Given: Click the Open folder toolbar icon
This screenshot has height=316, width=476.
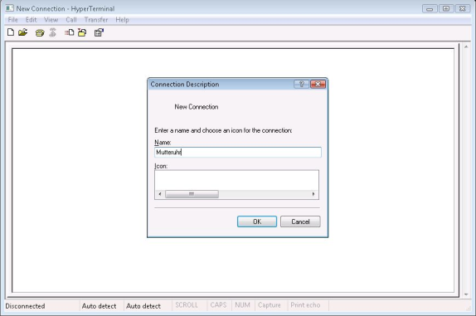Looking at the screenshot, I should (22, 32).
